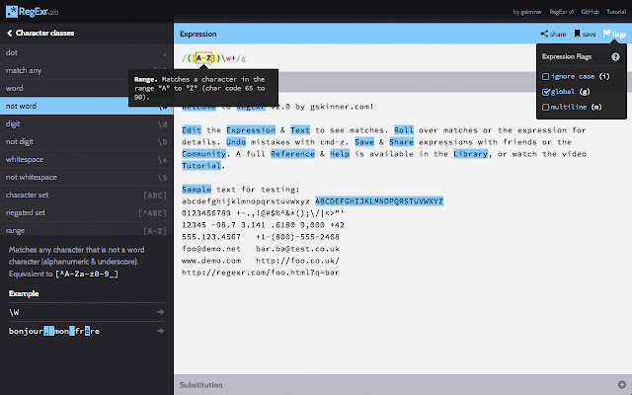The height and width of the screenshot is (395, 632).
Task: Click the highlighted word Tutorial in text
Action: click(x=201, y=165)
